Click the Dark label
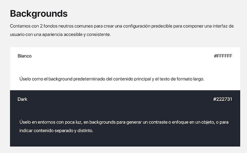247x153 pixels. point(22,99)
